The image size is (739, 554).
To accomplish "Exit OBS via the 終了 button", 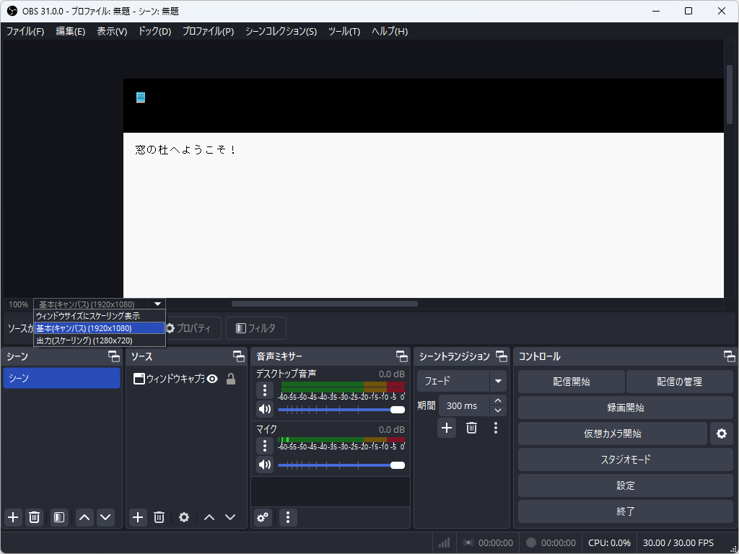I will 626,511.
